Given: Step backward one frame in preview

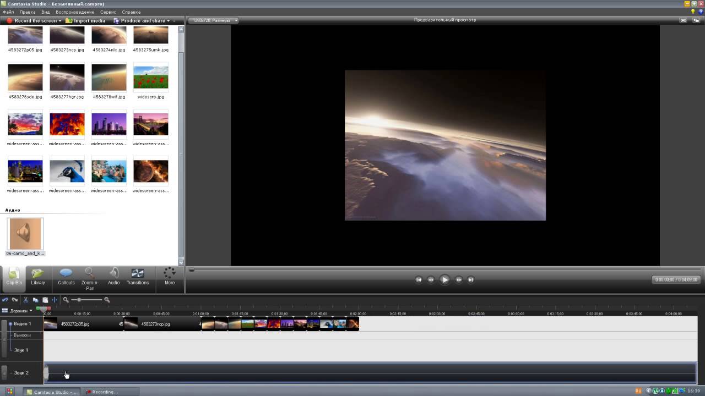Looking at the screenshot, I should [431, 279].
